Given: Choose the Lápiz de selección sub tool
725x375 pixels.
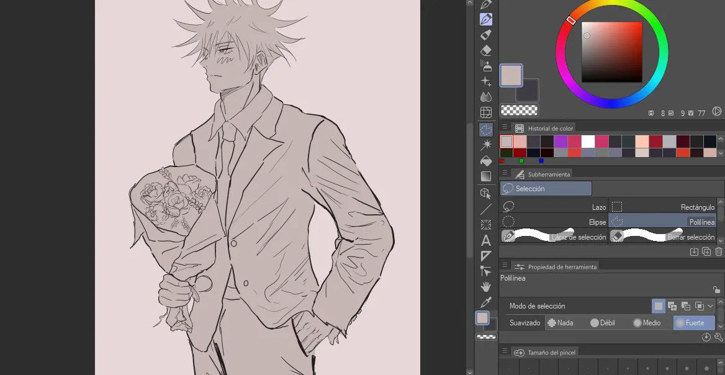Looking at the screenshot, I should coord(554,237).
